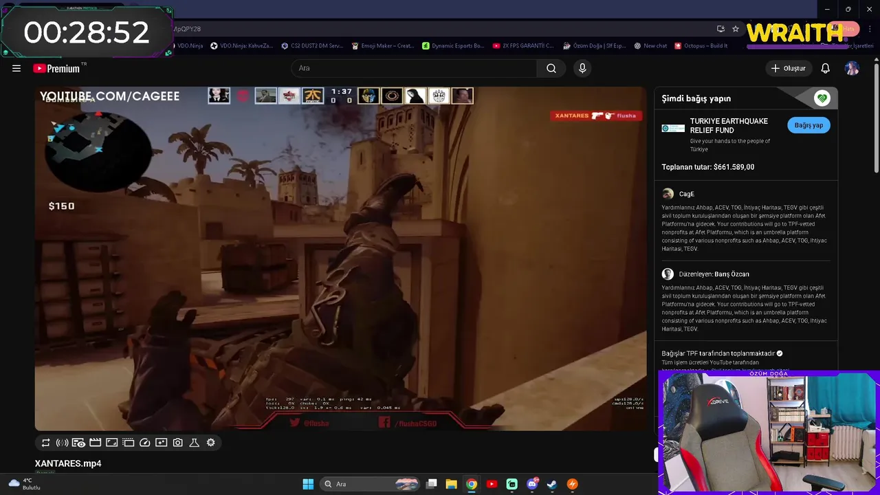This screenshot has height=495, width=880.
Task: Open the Octopus – Build It bookmark
Action: (x=701, y=46)
